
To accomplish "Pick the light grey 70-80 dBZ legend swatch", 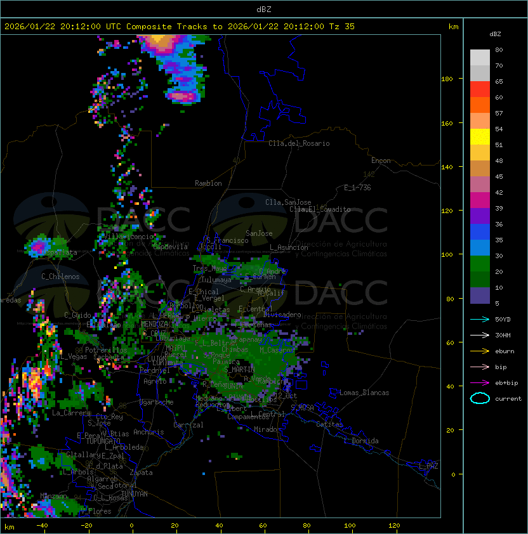I will tap(480, 58).
